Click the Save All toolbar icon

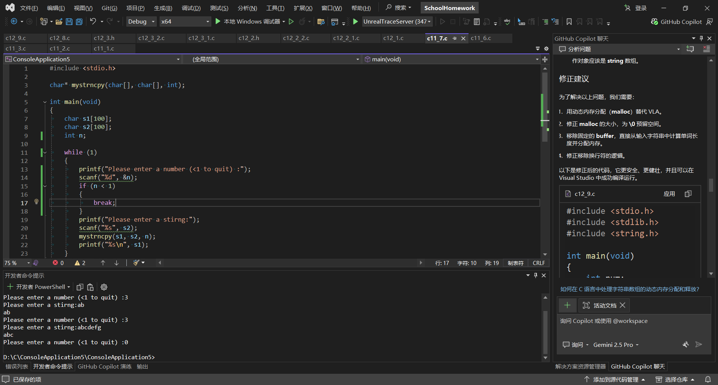(x=79, y=22)
